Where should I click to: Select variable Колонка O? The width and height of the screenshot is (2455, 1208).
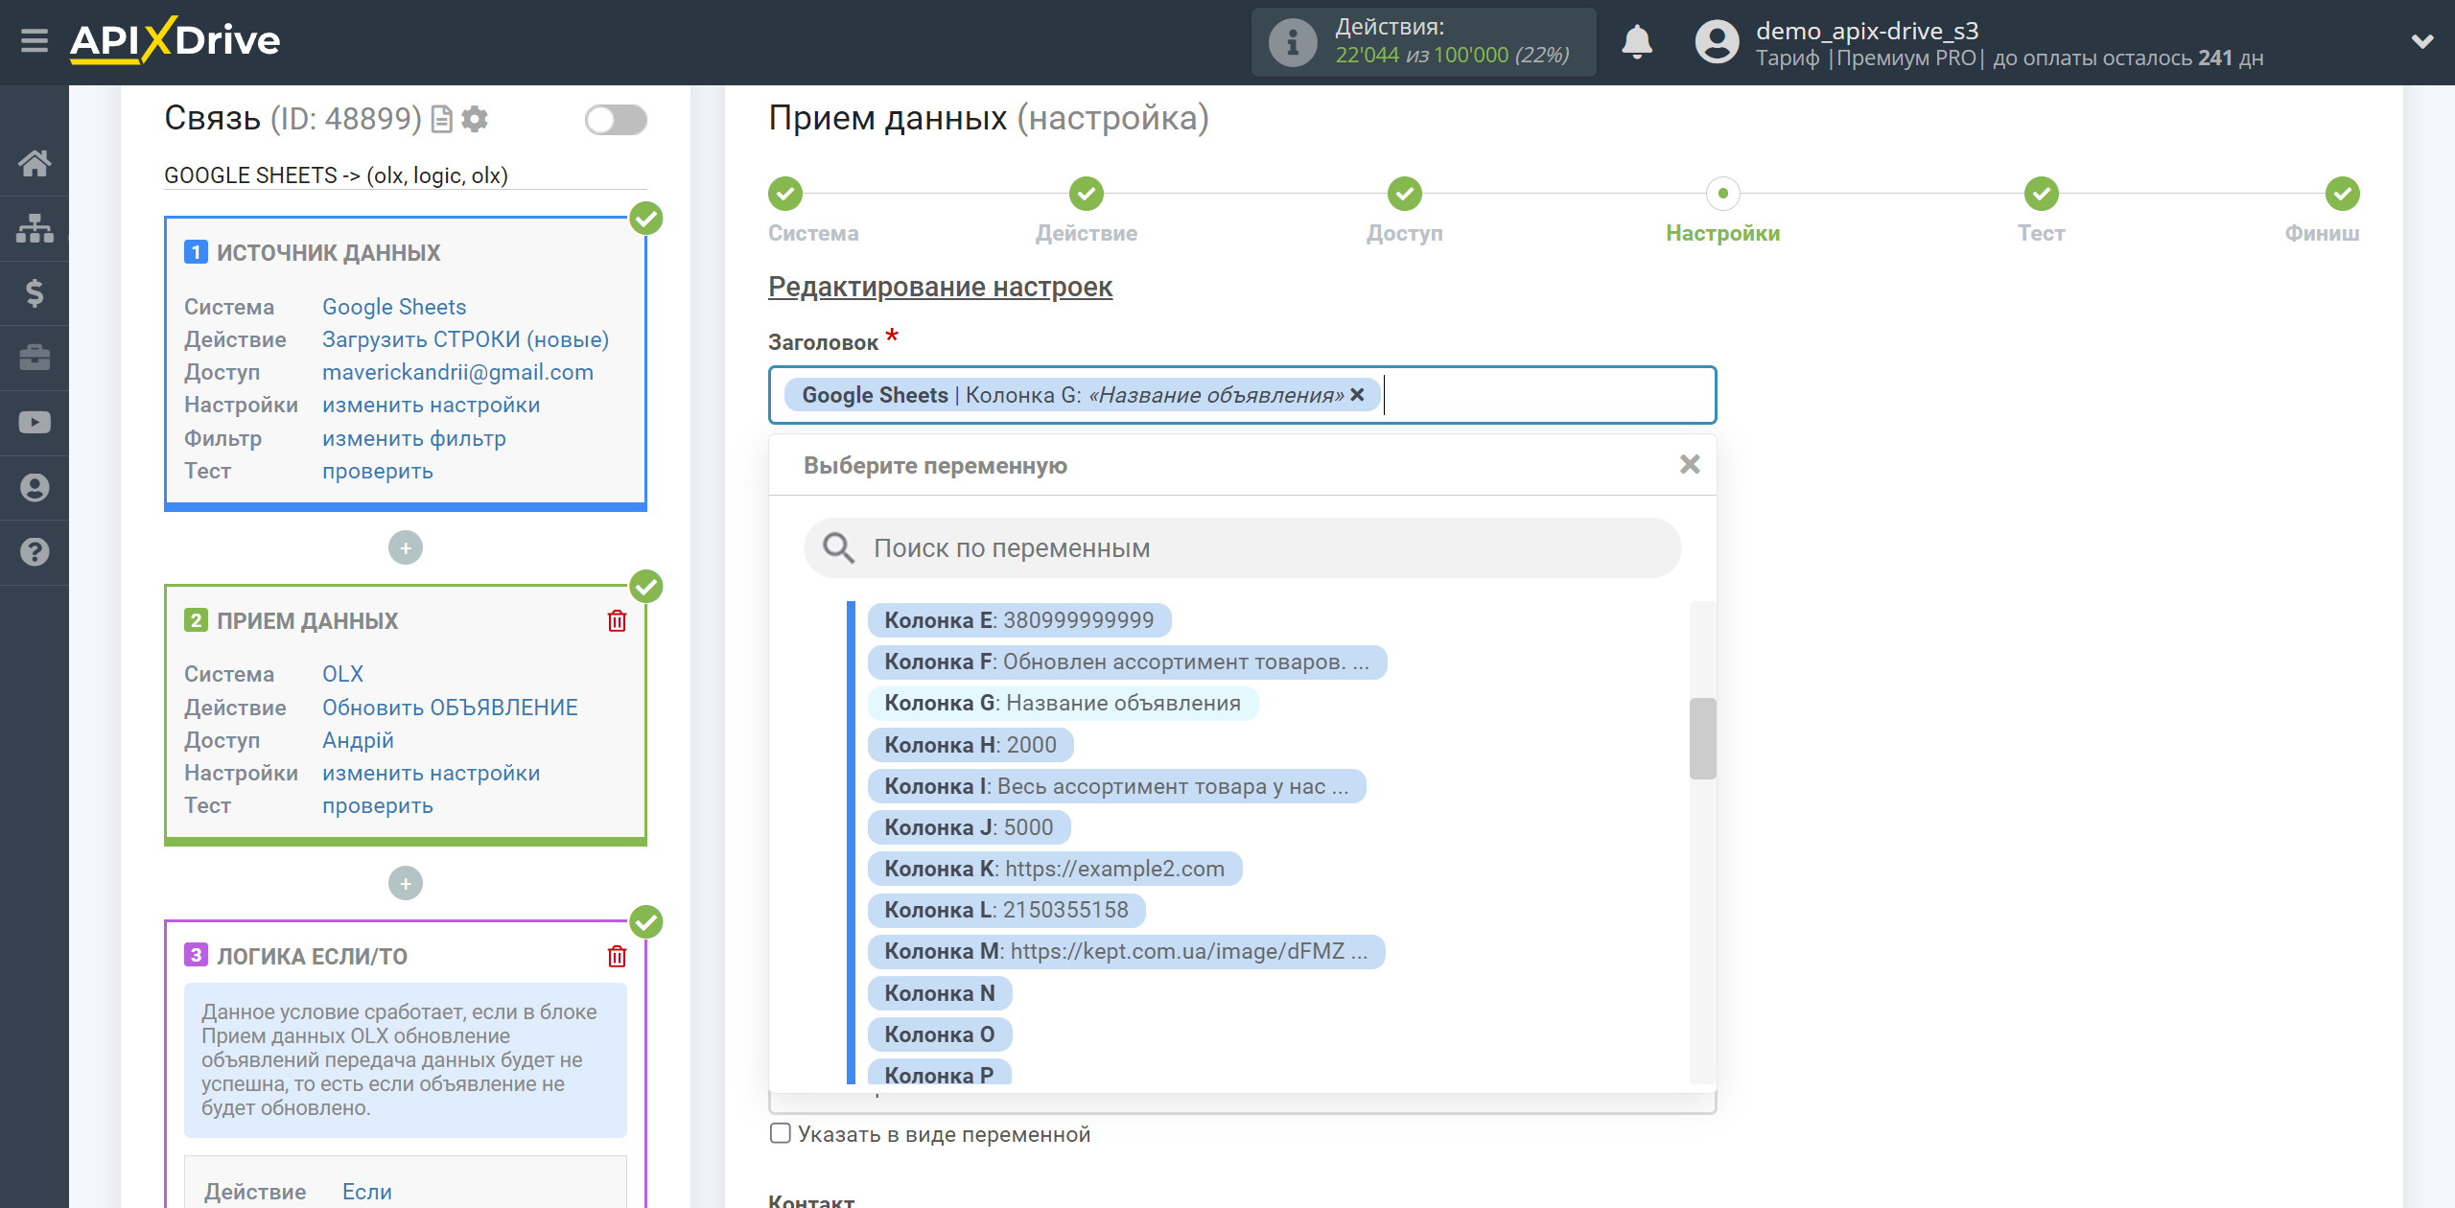coord(940,1034)
